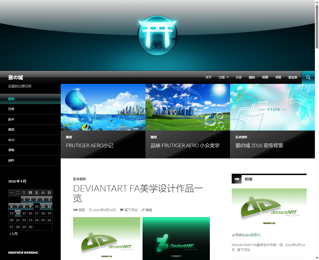Image resolution: width=319 pixels, height=260 pixels.
Task: Open the ACG category in left sidebar
Action: click(x=11, y=140)
